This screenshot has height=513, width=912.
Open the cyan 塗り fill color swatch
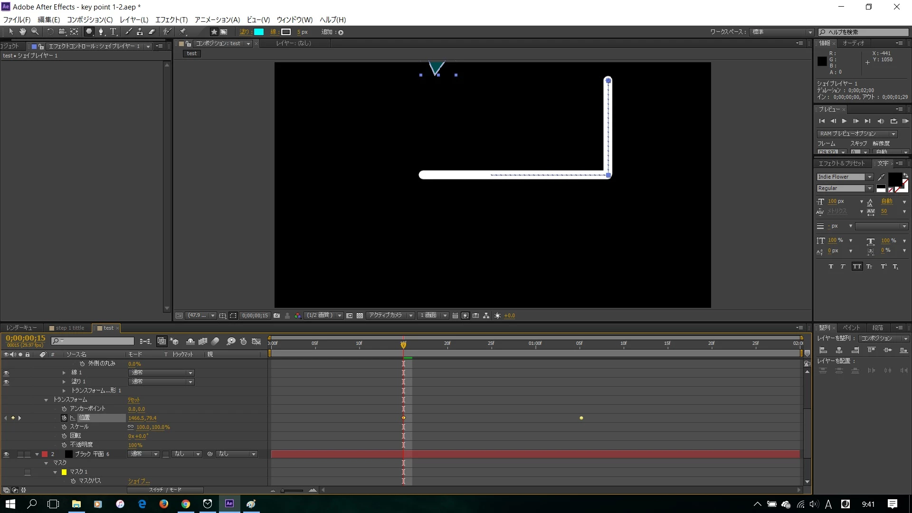tap(259, 32)
